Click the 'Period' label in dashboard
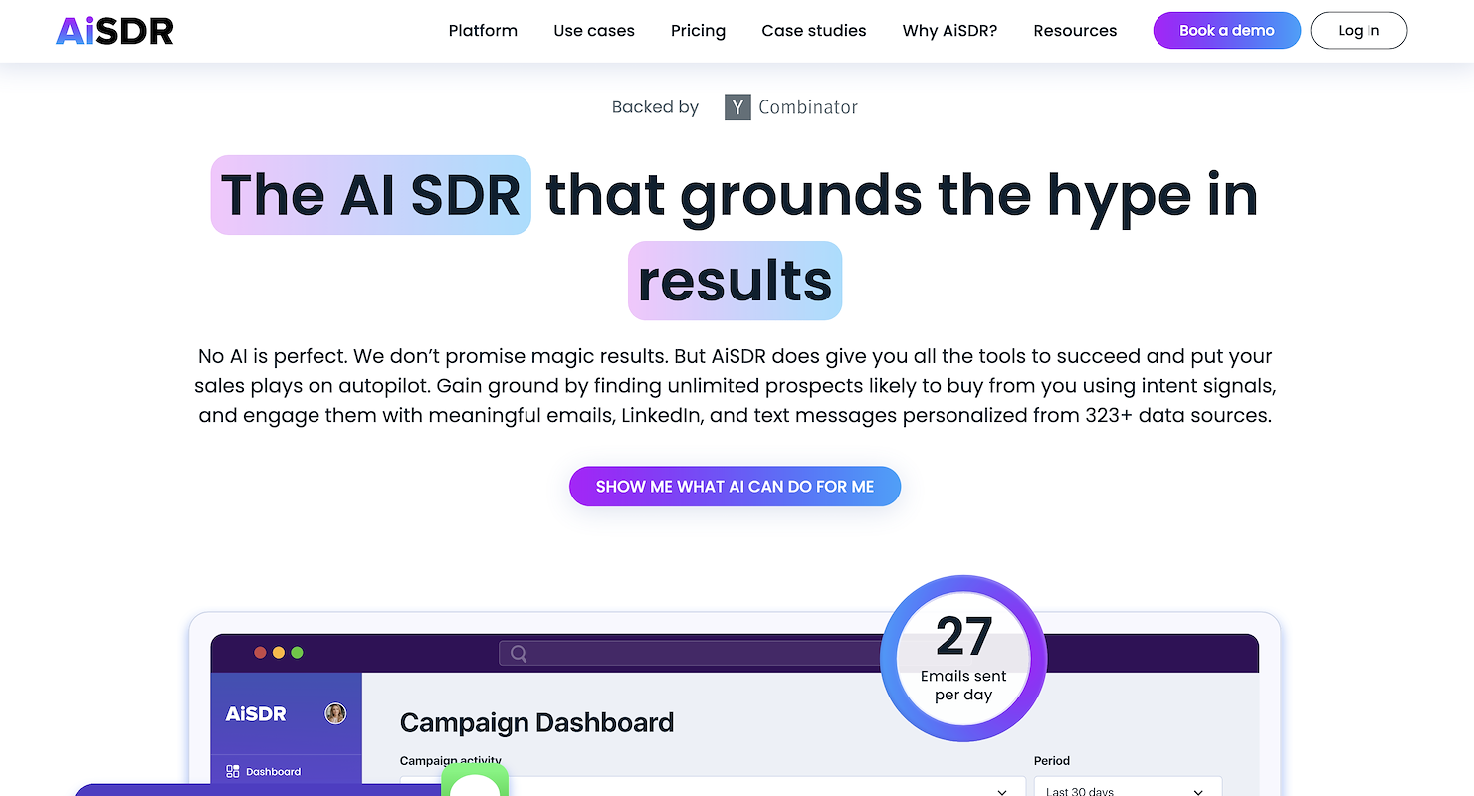The height and width of the screenshot is (796, 1474). click(1052, 761)
